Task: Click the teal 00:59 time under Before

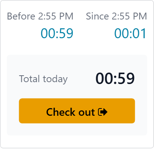Action: (x=57, y=33)
